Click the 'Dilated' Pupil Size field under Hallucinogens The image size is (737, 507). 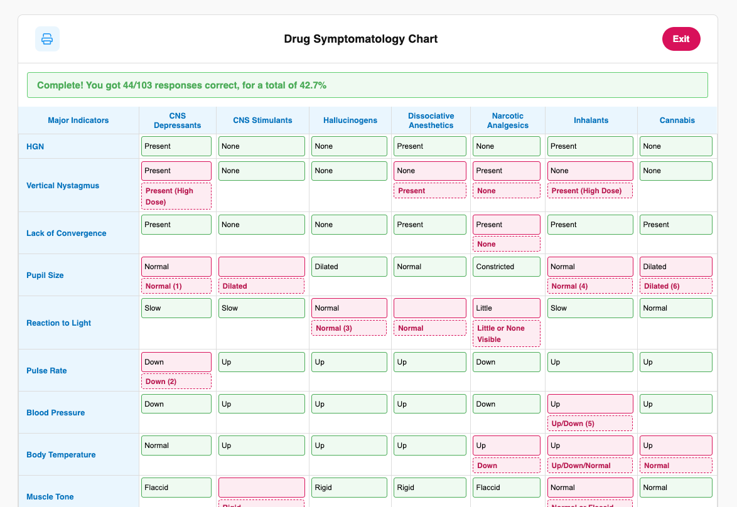(x=349, y=266)
